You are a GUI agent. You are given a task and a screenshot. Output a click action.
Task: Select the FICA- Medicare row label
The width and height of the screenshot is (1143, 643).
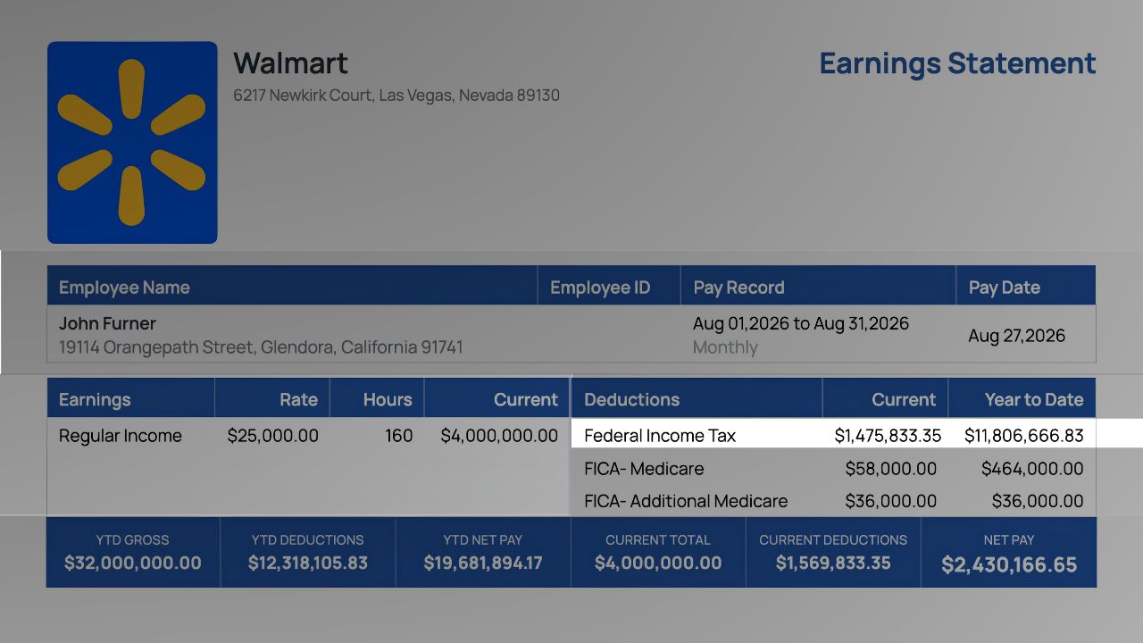pos(644,469)
